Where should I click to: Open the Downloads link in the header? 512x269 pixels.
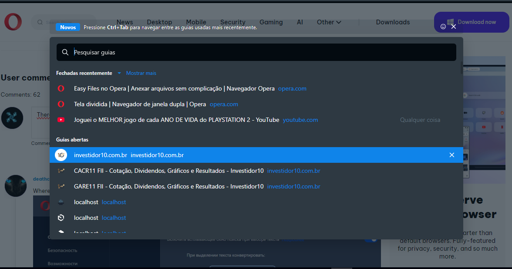click(393, 22)
